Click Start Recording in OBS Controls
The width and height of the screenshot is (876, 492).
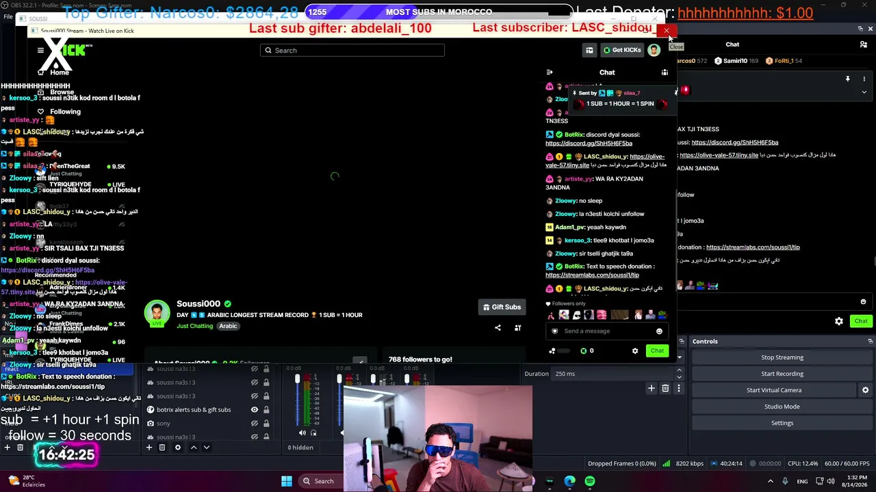click(782, 374)
